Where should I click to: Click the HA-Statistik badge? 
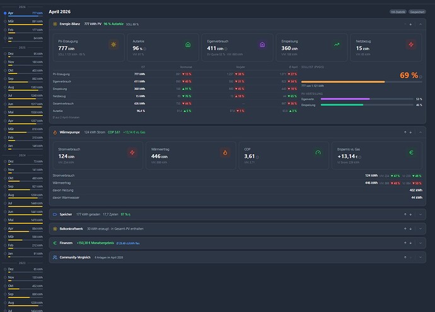pos(398,12)
